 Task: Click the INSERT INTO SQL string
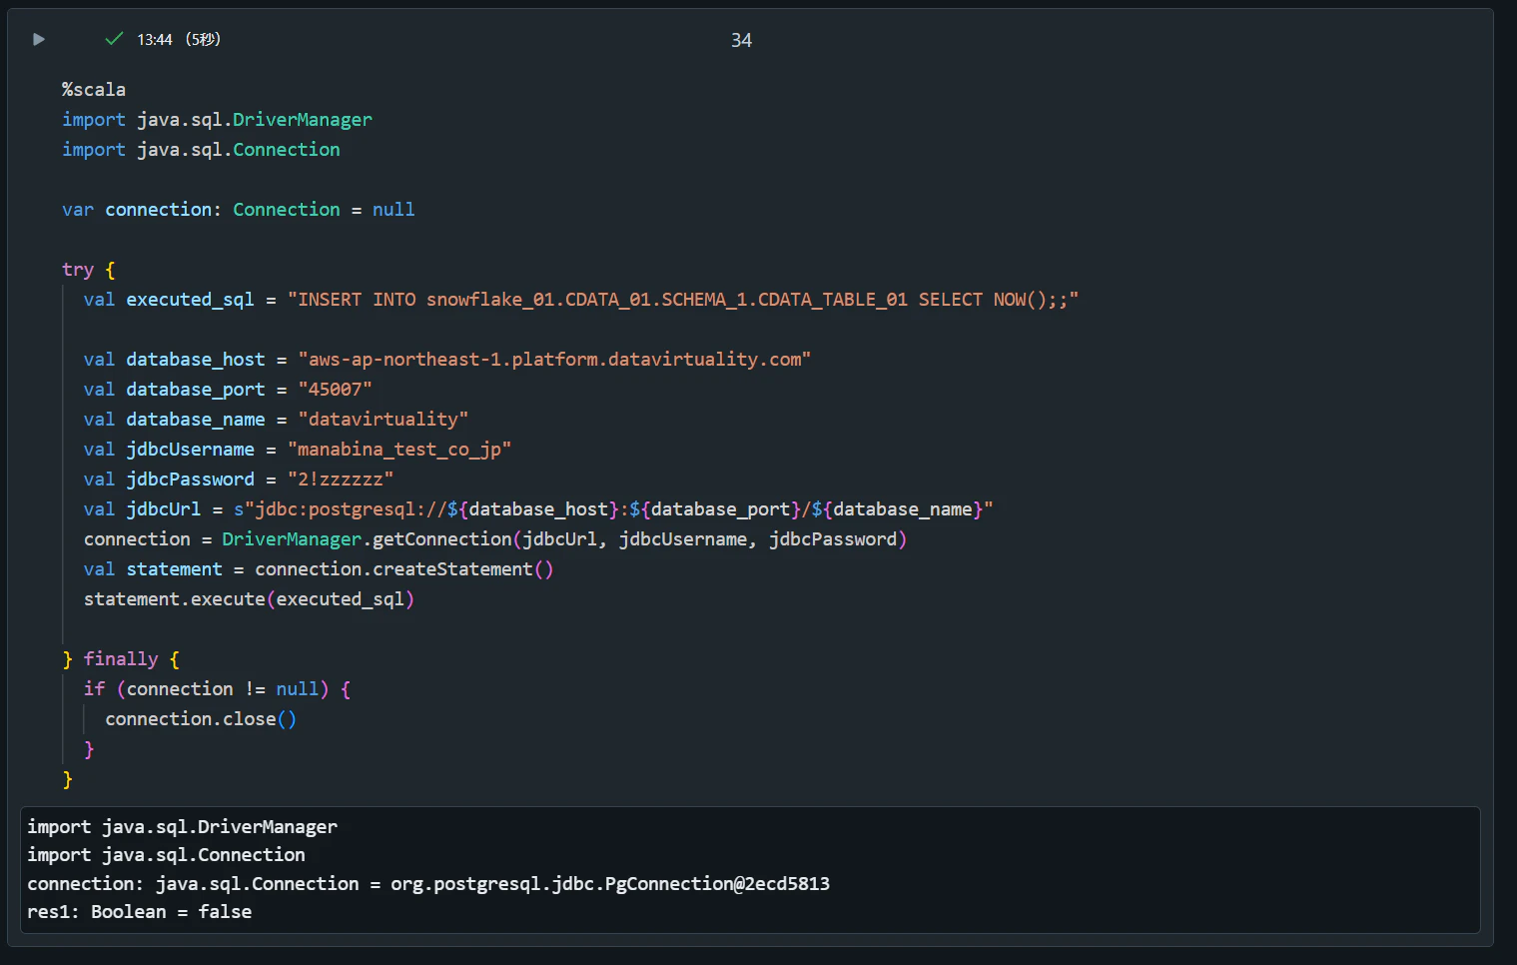pyautogui.click(x=683, y=300)
